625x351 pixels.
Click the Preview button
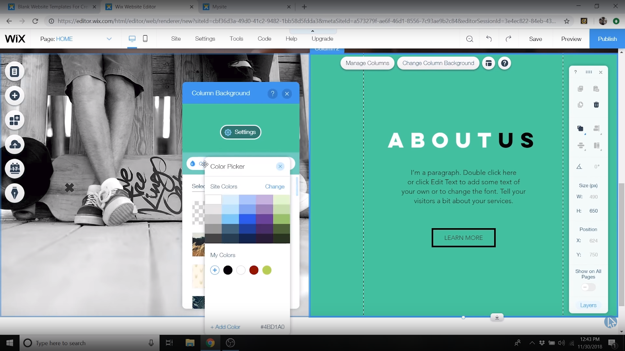click(571, 39)
